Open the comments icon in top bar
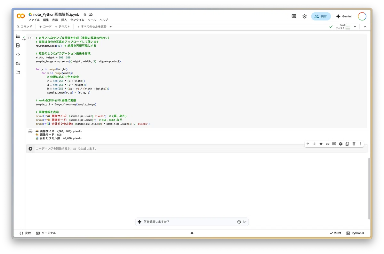 (x=294, y=16)
